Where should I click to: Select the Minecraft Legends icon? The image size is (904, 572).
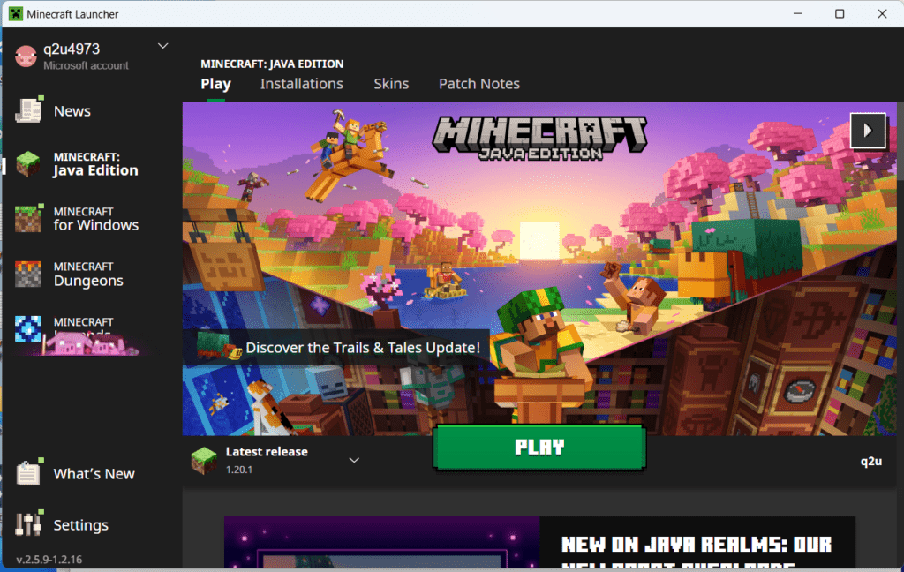click(x=28, y=329)
